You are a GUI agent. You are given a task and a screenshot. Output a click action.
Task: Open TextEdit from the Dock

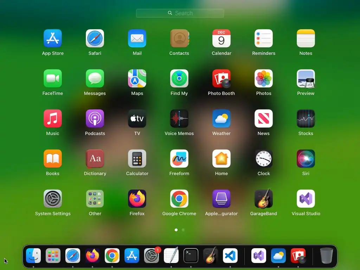(x=171, y=256)
